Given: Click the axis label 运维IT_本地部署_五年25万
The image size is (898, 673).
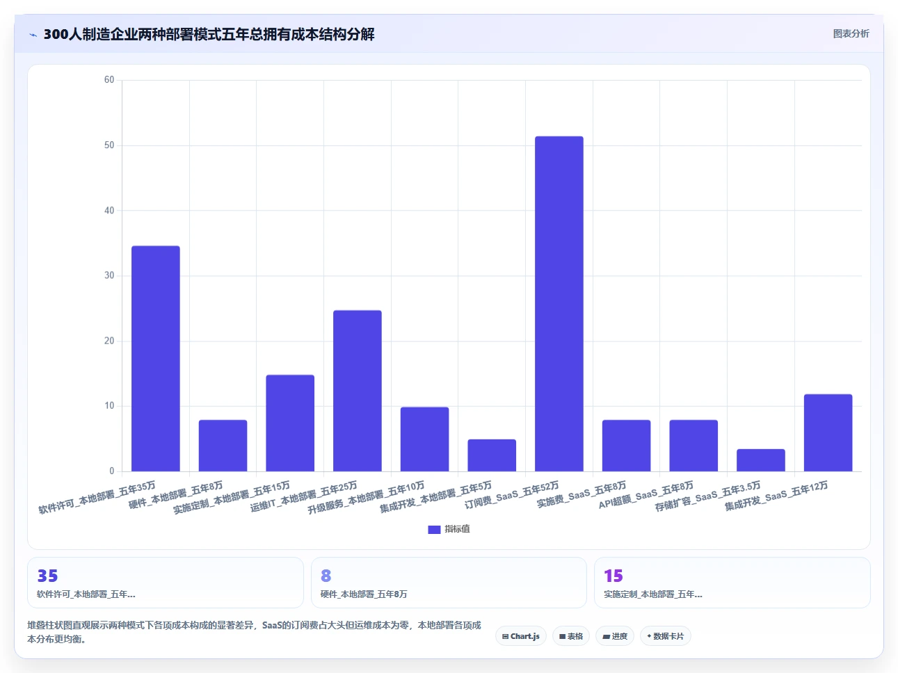Looking at the screenshot, I should click(304, 497).
